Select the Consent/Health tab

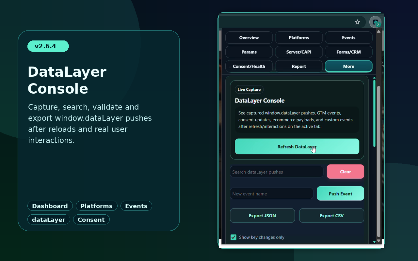point(249,66)
